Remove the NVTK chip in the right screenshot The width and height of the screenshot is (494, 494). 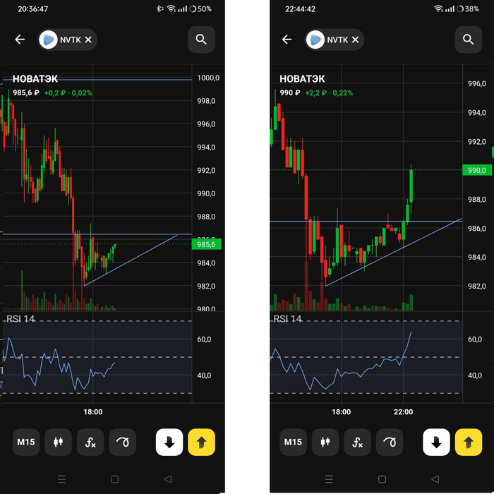pos(355,40)
